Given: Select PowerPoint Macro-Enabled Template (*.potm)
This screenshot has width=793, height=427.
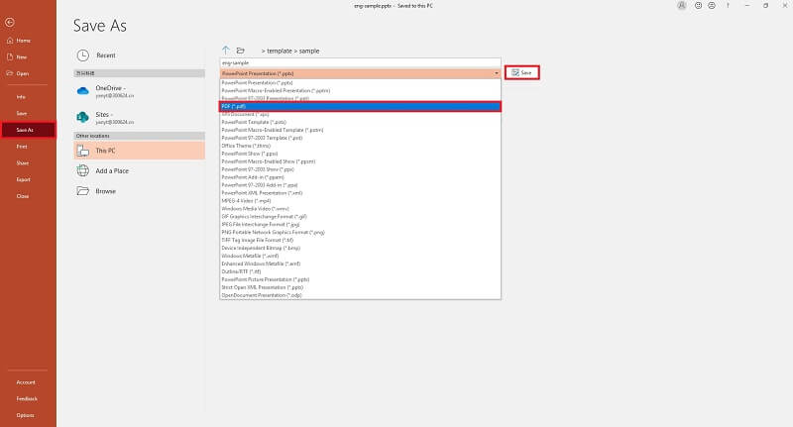Looking at the screenshot, I should point(360,130).
